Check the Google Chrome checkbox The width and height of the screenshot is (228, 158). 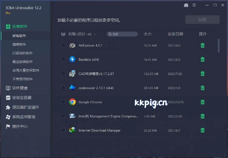click(x=63, y=102)
